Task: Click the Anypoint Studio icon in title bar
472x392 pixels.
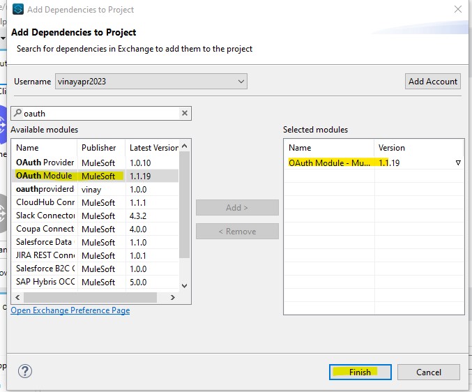Action: [17, 10]
